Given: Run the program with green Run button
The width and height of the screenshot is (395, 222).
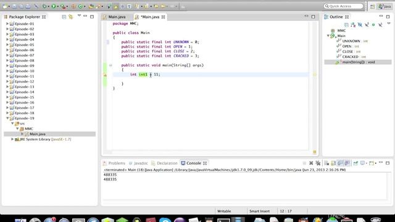Looking at the screenshot, I should tap(54, 6).
